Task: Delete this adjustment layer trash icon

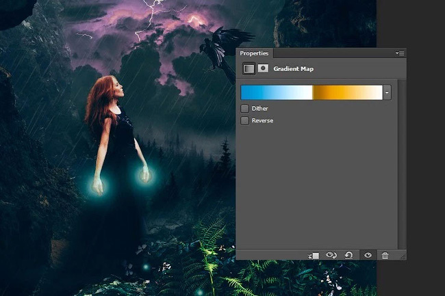Action: point(385,256)
